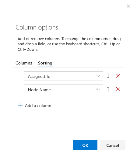Confirm with the OK button

[85, 145]
